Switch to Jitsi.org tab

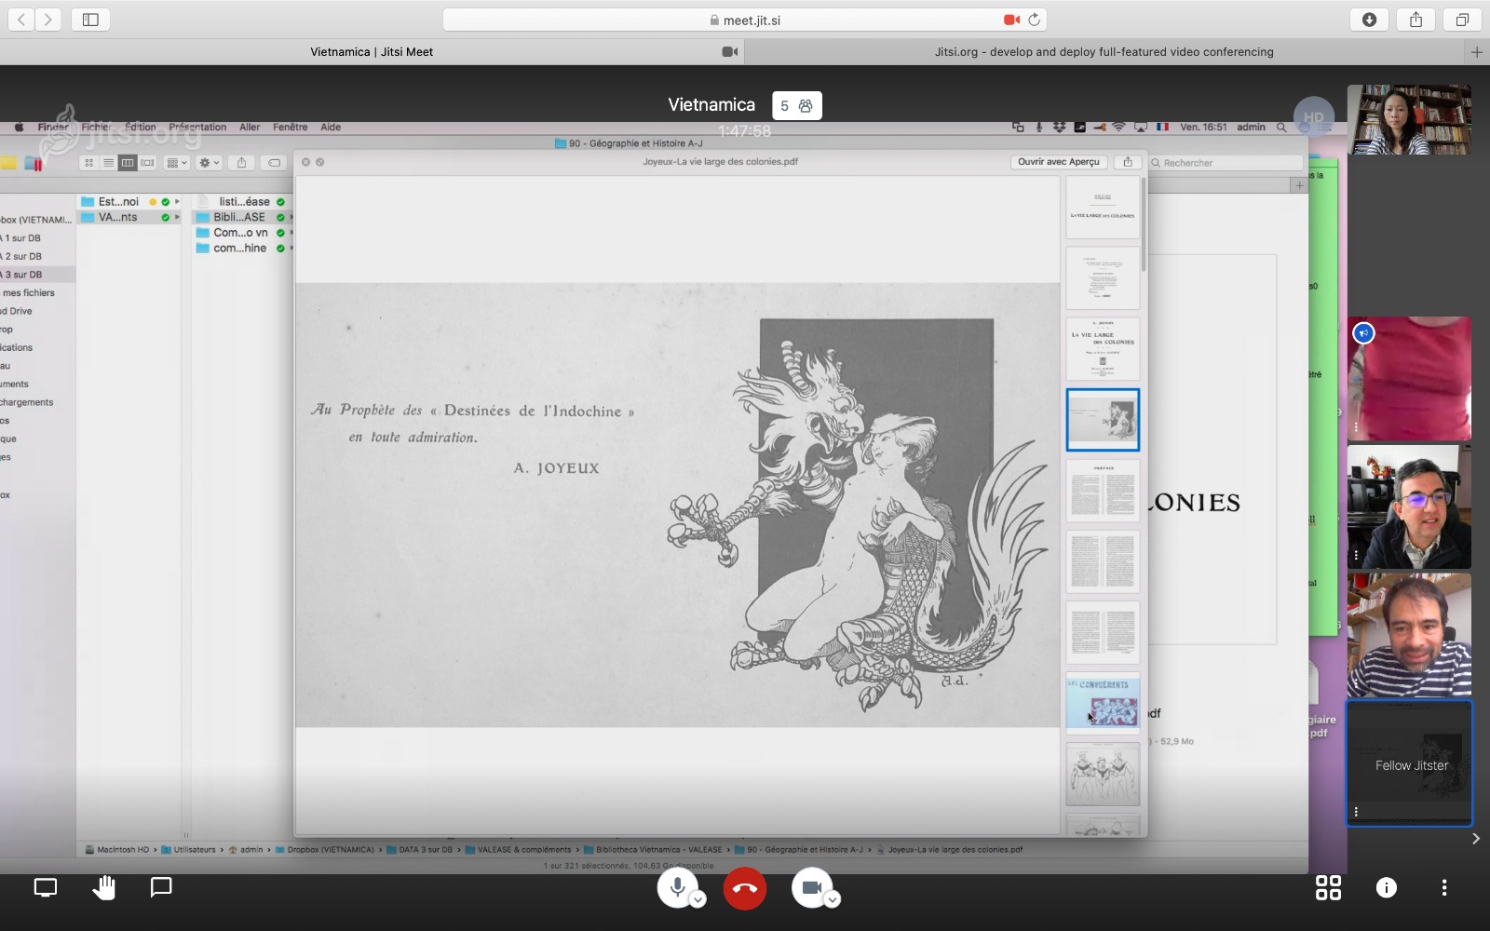[x=1104, y=52]
